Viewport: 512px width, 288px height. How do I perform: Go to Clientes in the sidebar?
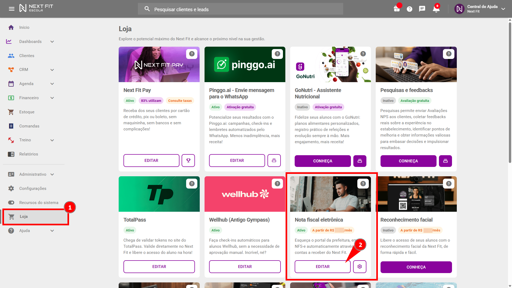coord(27,56)
